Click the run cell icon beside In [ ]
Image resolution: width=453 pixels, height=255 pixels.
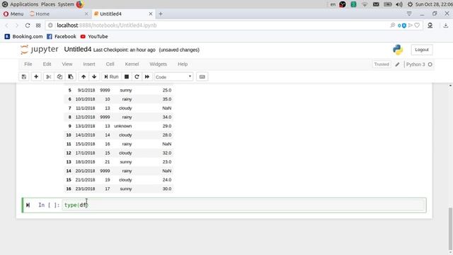coord(28,205)
